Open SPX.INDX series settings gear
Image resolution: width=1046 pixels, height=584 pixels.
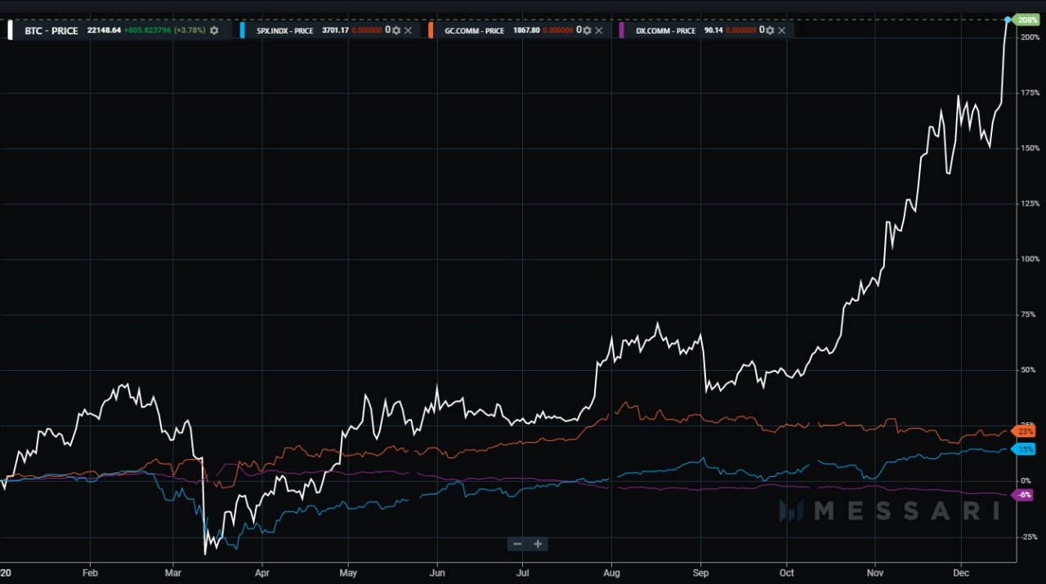click(396, 30)
